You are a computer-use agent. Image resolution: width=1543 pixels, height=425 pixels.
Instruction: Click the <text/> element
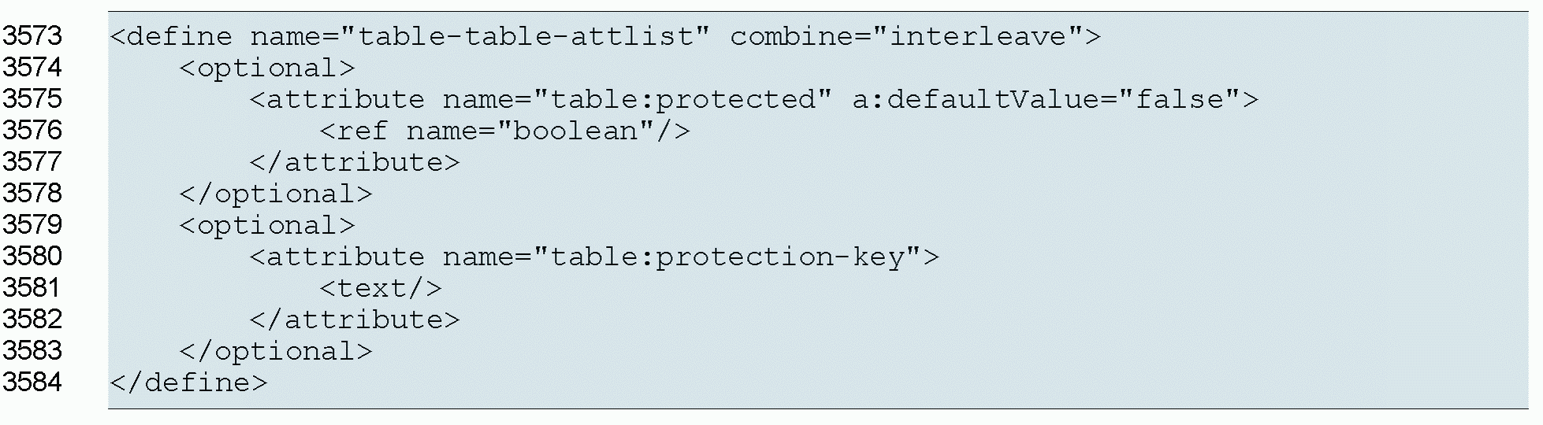point(381,288)
